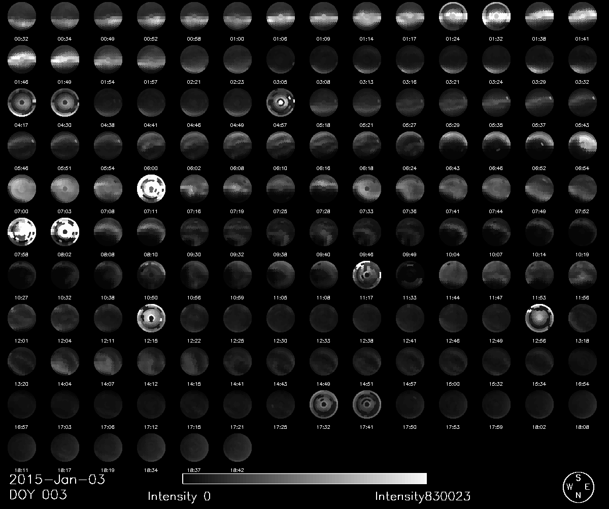The width and height of the screenshot is (609, 509).
Task: Click the Intensity830023 maximum label
Action: point(422,496)
